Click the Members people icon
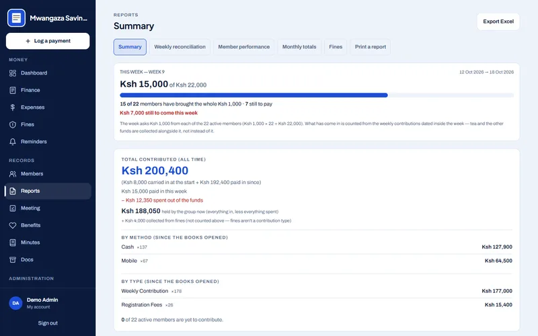The height and width of the screenshot is (336, 538). point(13,174)
